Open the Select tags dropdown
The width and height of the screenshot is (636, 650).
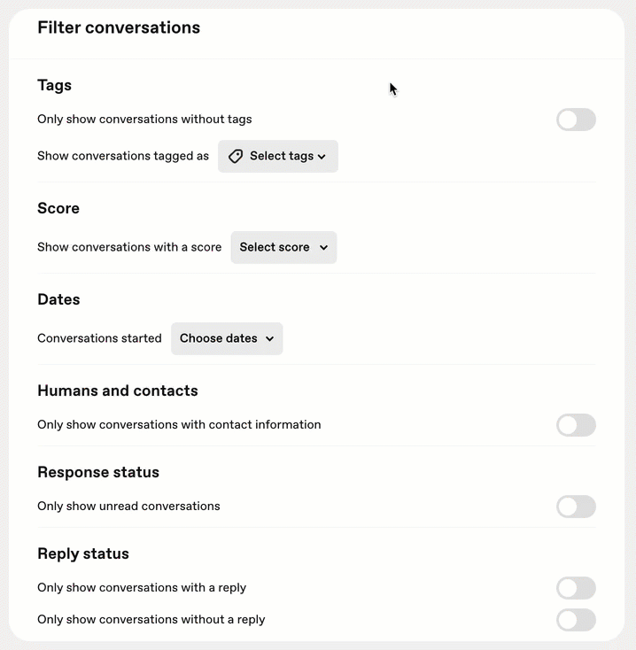coord(278,156)
